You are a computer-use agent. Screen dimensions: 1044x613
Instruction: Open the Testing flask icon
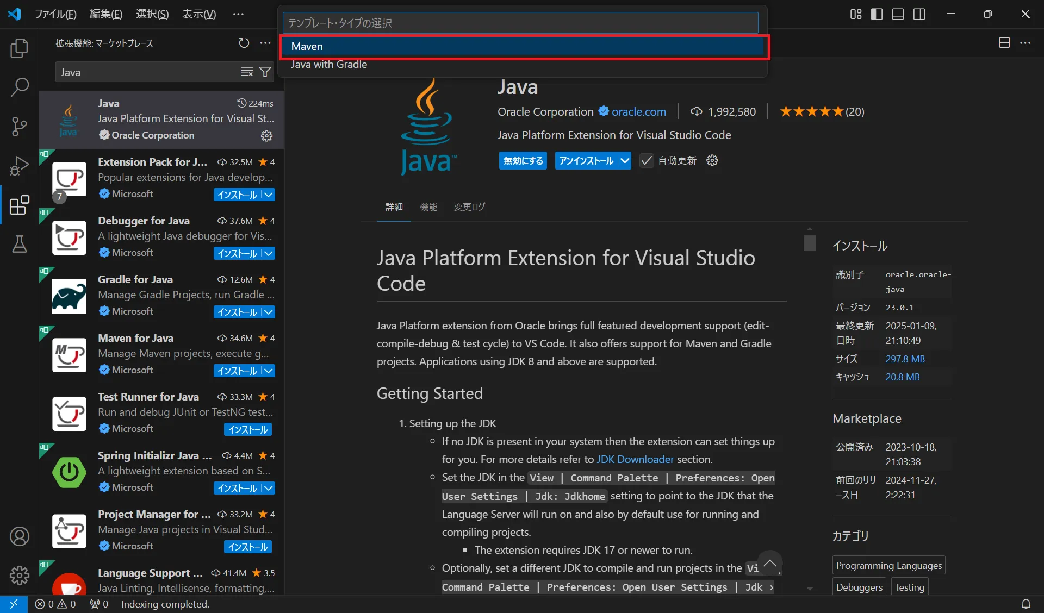pyautogui.click(x=20, y=244)
